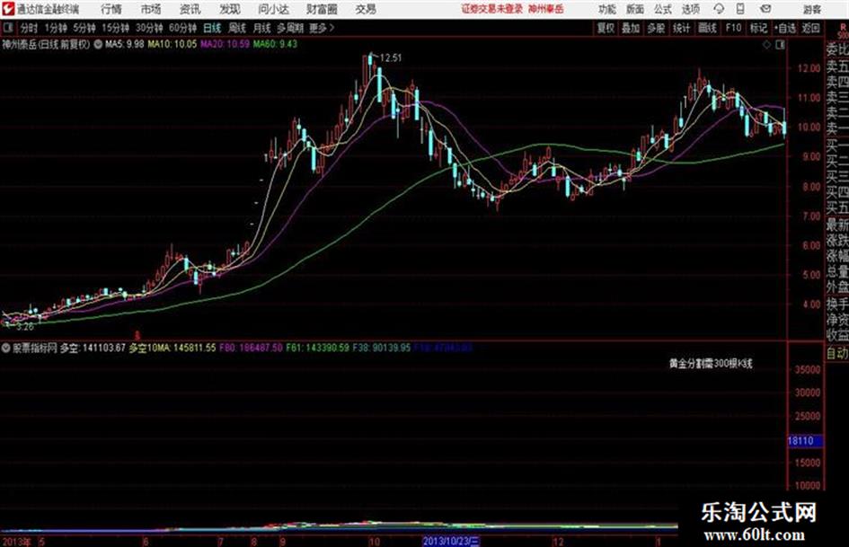This screenshot has height=547, width=849.
Task: Switch to 30分钟 period tab
Action: click(x=149, y=28)
